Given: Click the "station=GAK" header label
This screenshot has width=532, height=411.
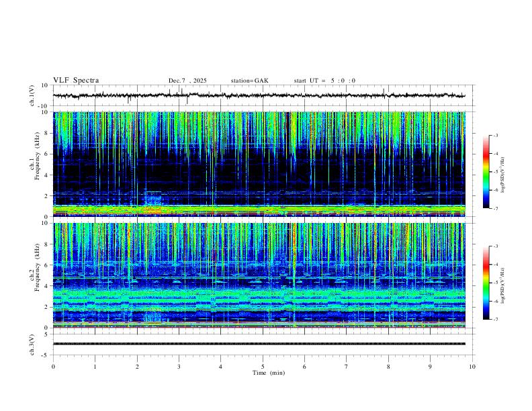Looking at the screenshot, I should point(249,81).
